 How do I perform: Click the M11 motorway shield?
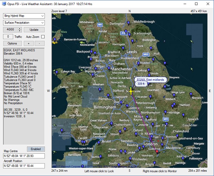click(166, 119)
